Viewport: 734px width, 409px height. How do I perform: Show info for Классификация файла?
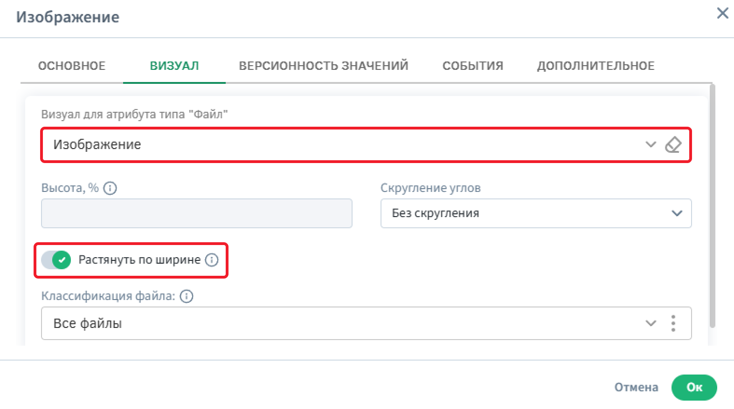tap(187, 296)
